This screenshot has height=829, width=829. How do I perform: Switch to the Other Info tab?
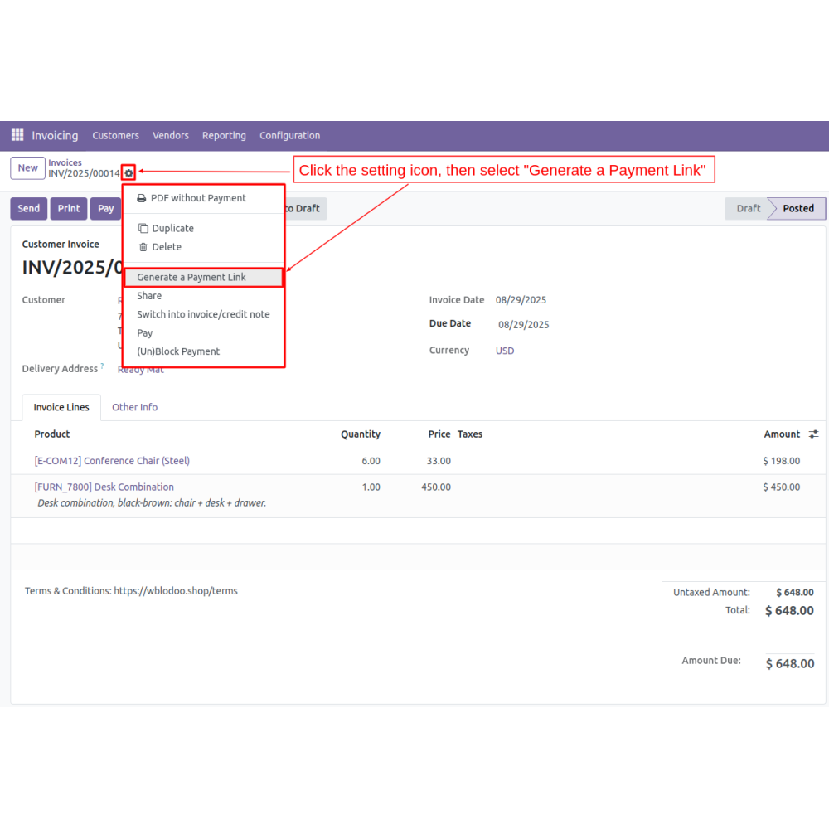coord(134,407)
